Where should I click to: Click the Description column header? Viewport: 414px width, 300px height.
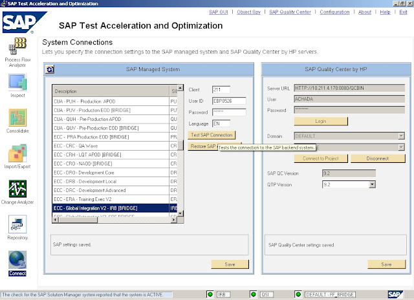[111, 91]
